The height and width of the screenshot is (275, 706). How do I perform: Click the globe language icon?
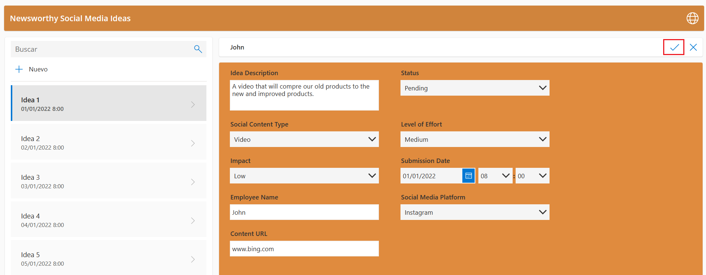coord(693,18)
